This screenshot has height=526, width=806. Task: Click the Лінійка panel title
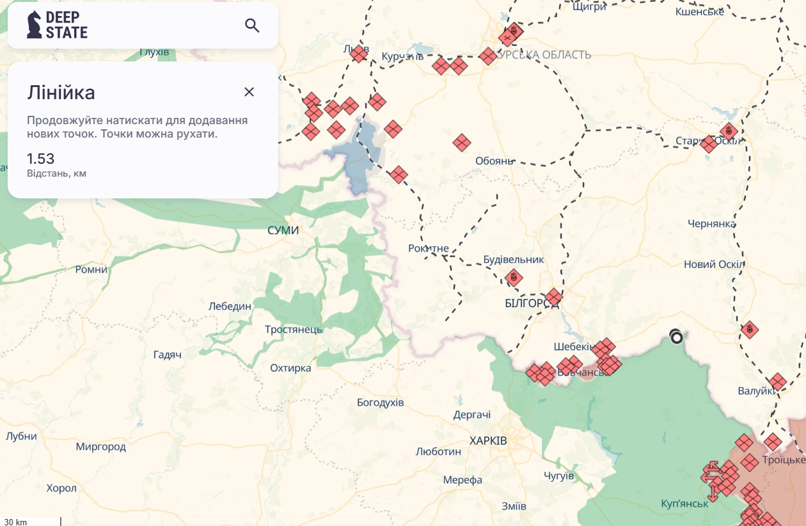coord(61,93)
